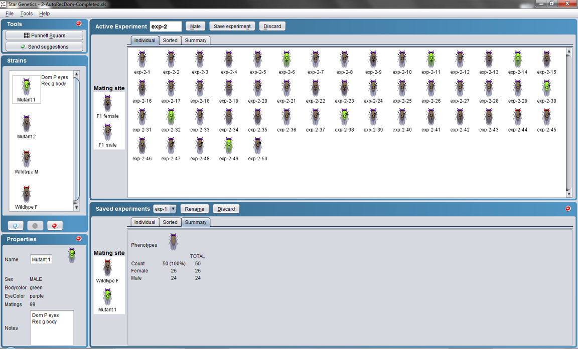Collapse the Tools panel

pyautogui.click(x=79, y=24)
